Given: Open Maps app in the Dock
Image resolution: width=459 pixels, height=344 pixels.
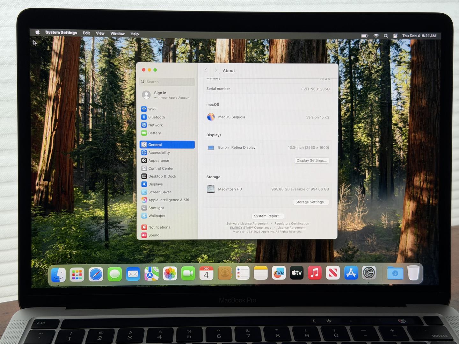Looking at the screenshot, I should [x=151, y=274].
